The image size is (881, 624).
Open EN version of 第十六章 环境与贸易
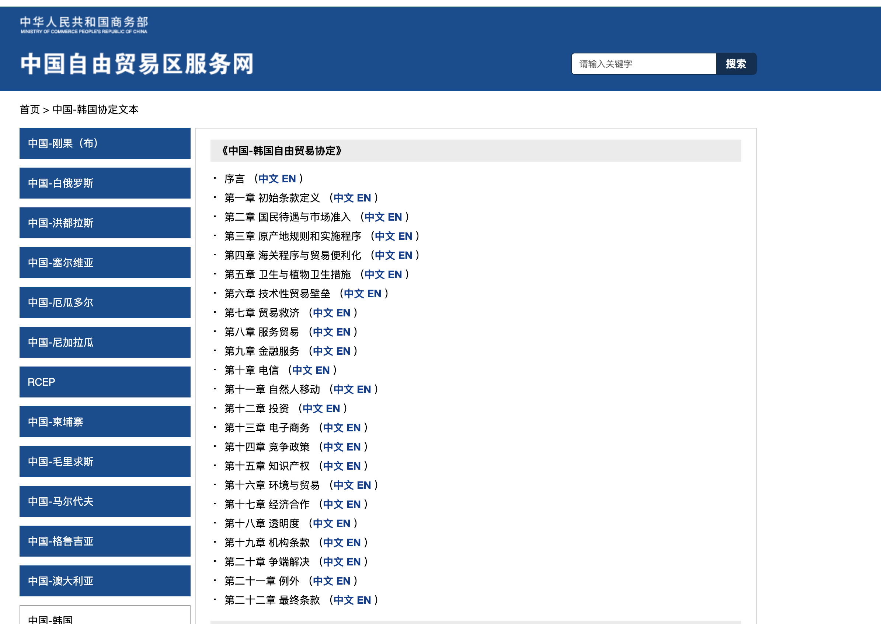[364, 485]
